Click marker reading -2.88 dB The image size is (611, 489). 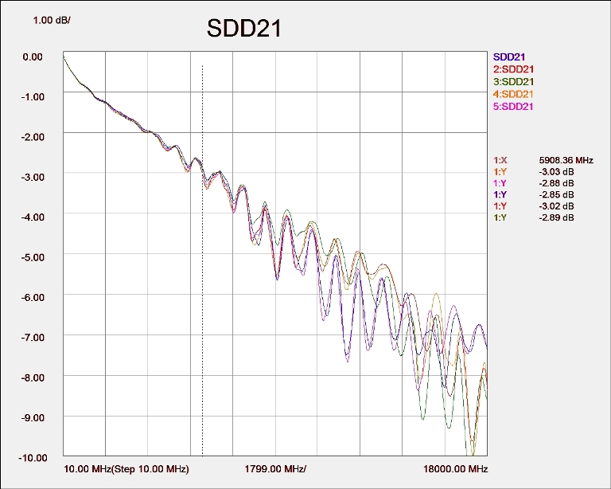click(556, 183)
